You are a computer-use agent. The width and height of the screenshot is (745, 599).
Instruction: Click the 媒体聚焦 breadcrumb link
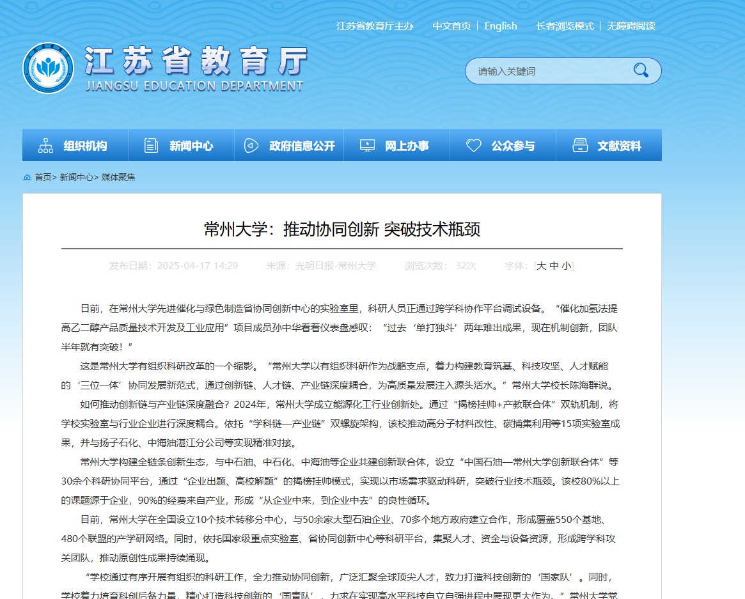pyautogui.click(x=118, y=177)
